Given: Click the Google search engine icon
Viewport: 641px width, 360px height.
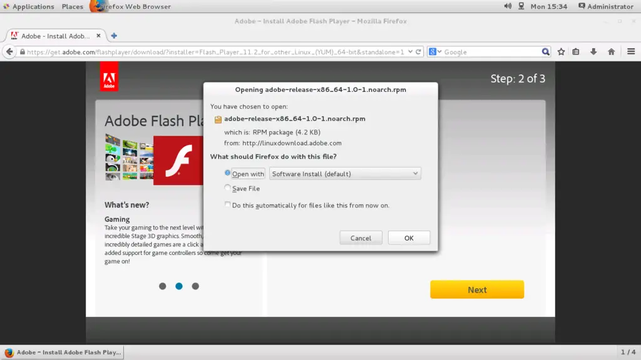Looking at the screenshot, I should pos(433,52).
